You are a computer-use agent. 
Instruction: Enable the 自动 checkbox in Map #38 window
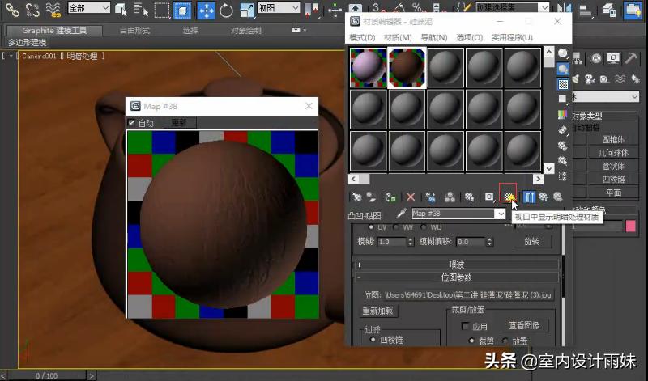[x=132, y=123]
